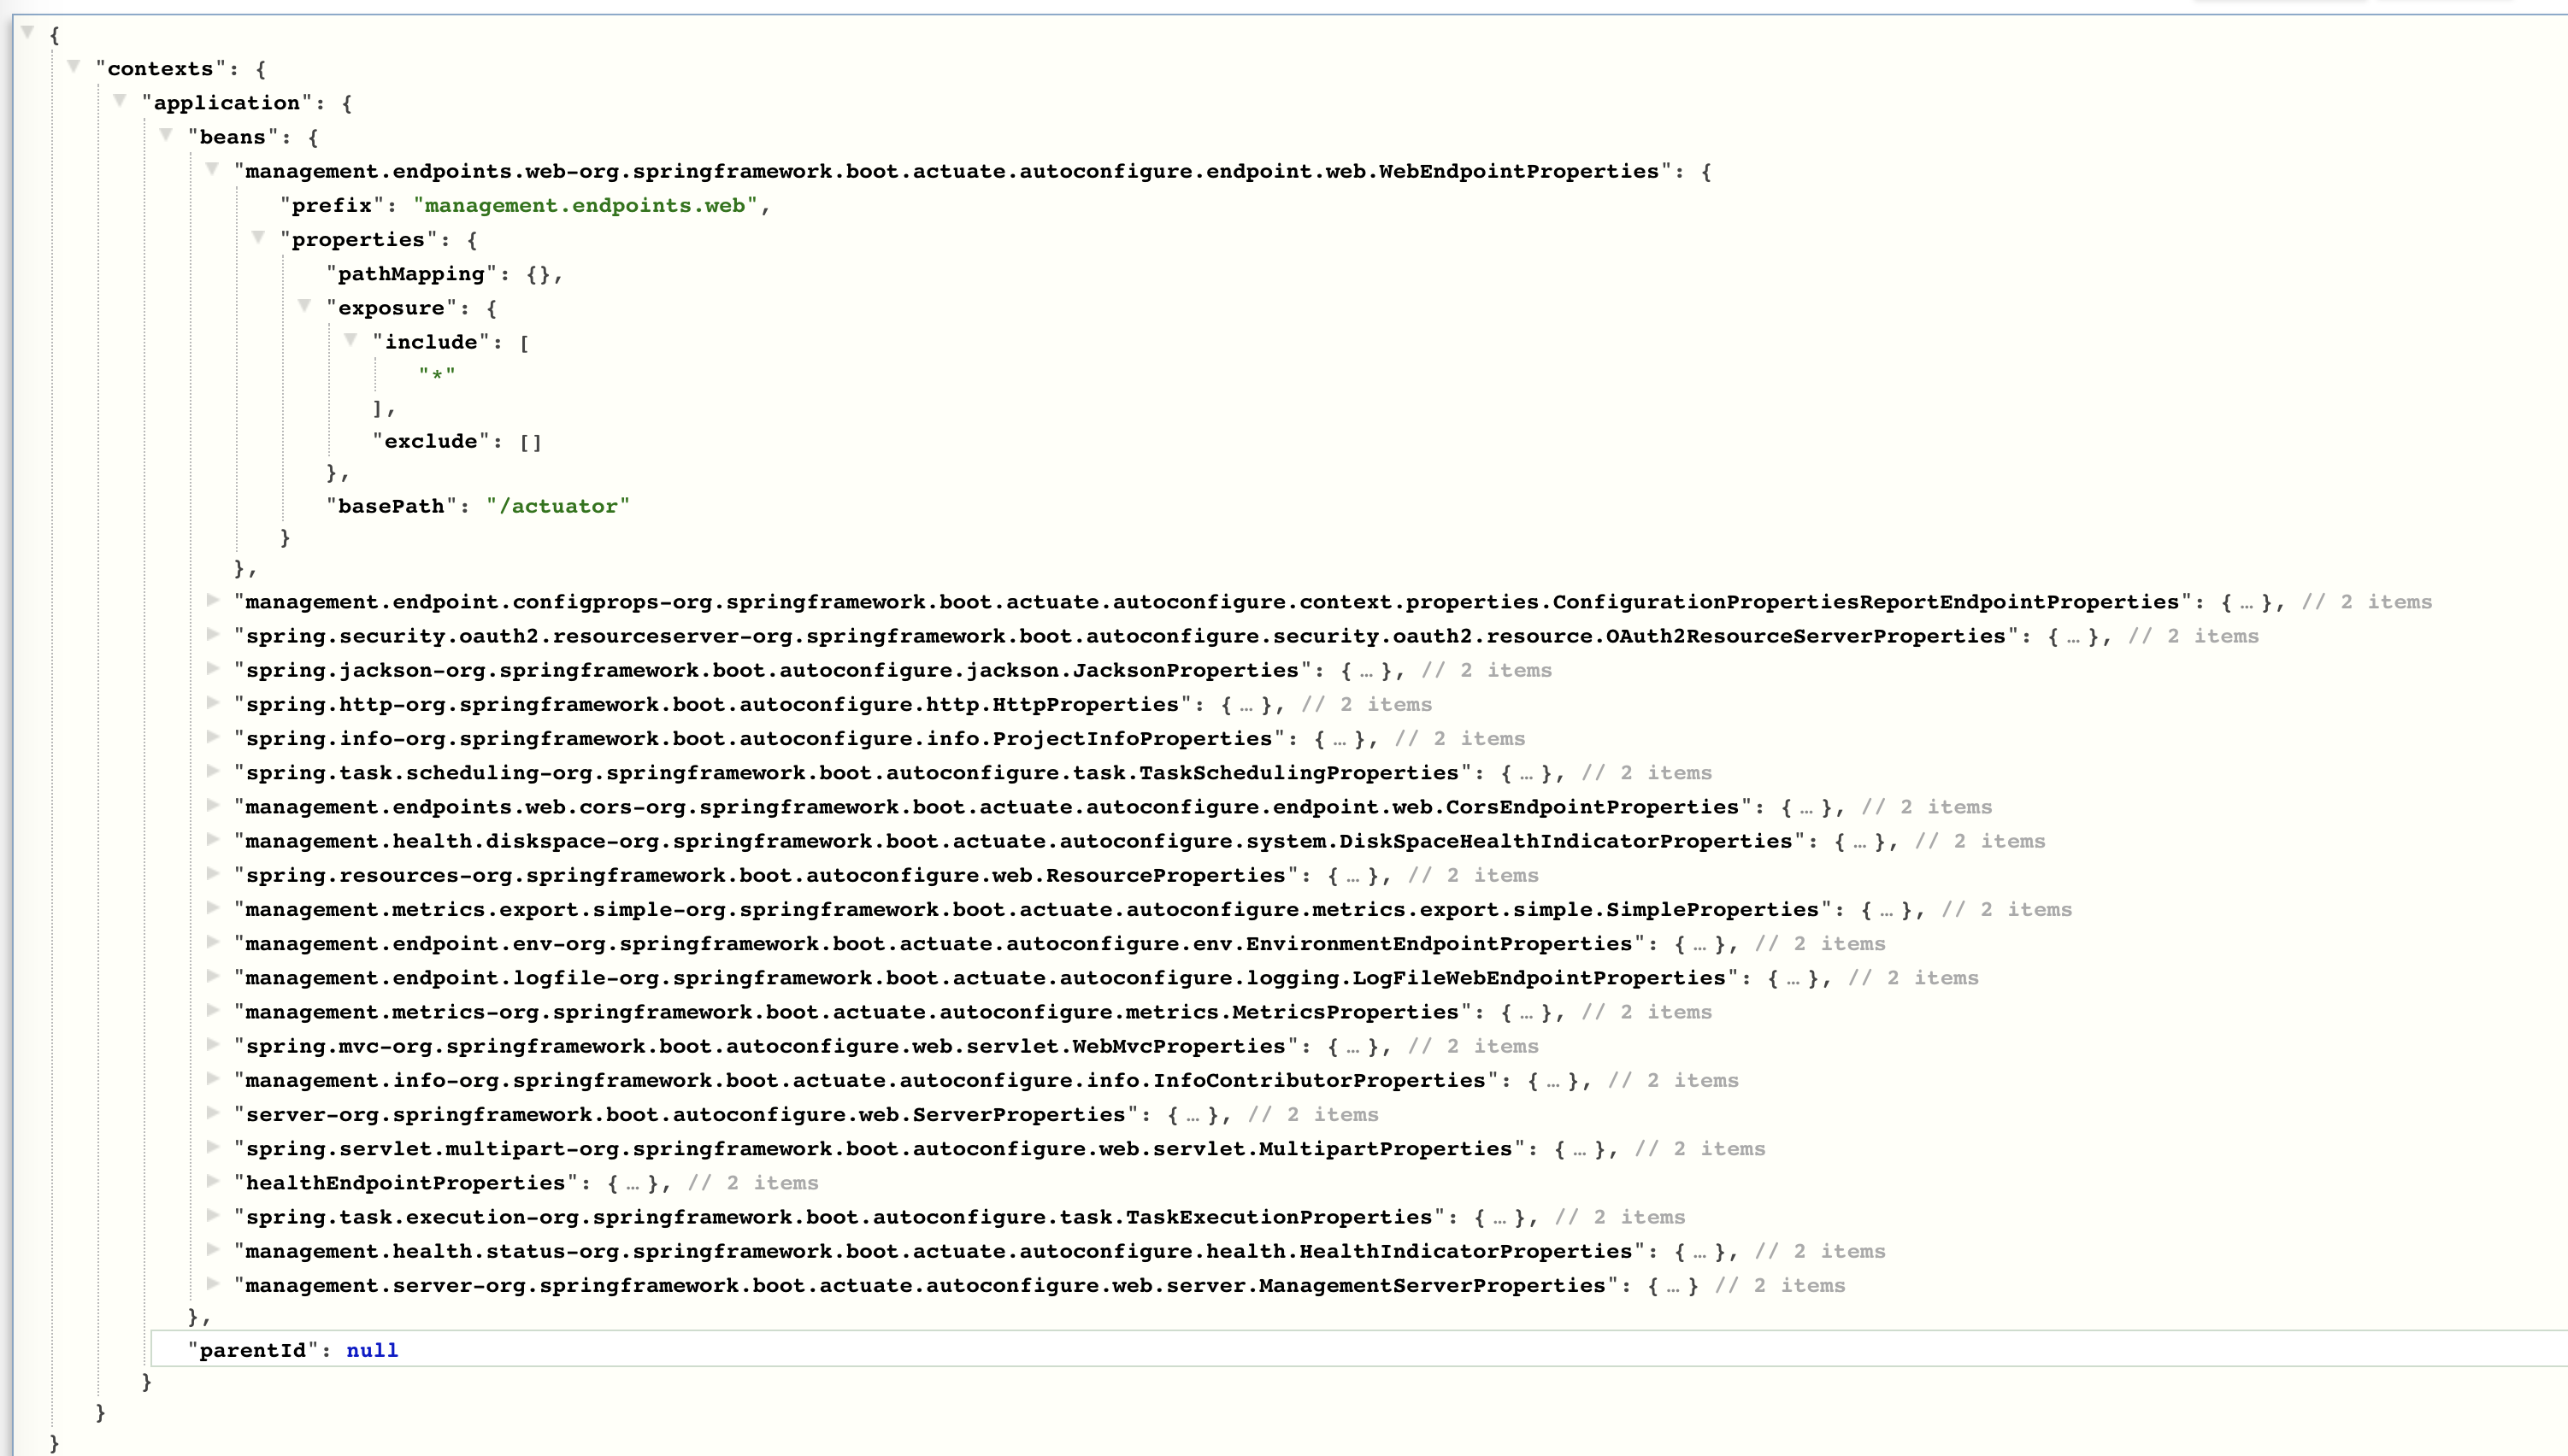Expand the OAuth2ResourceServerProperties bean
2568x1456 pixels.
[x=212, y=633]
